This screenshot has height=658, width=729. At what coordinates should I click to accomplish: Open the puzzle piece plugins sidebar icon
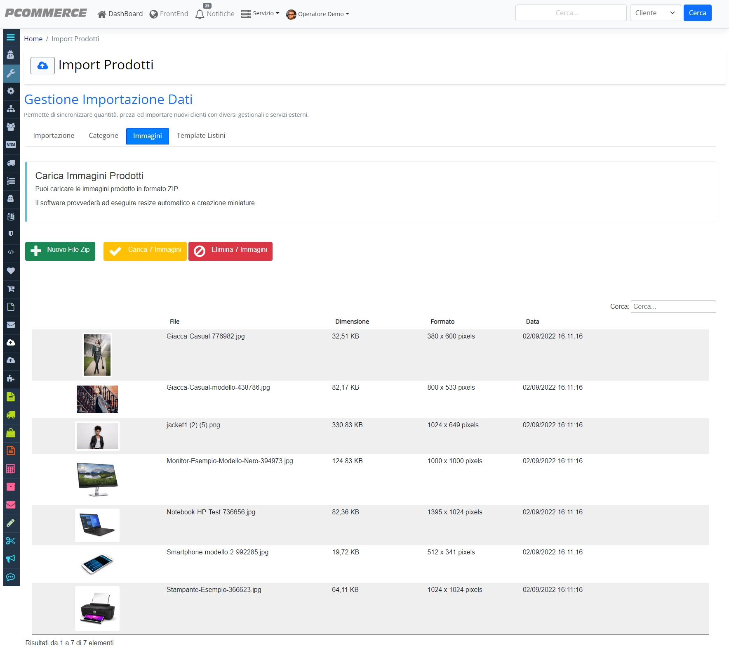click(x=11, y=379)
